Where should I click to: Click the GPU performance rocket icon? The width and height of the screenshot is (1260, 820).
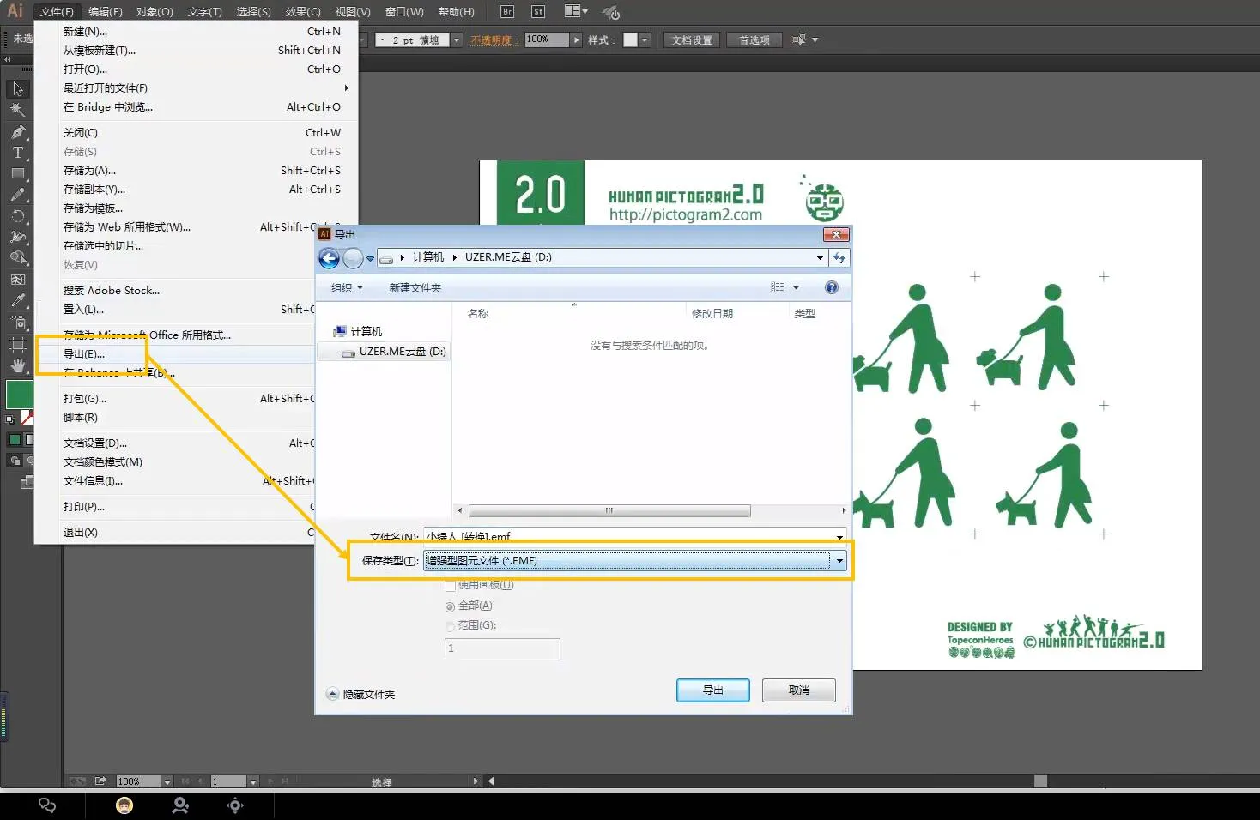click(x=611, y=12)
